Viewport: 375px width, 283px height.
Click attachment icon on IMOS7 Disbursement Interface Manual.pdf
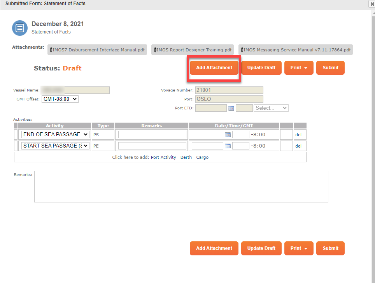(x=51, y=49)
